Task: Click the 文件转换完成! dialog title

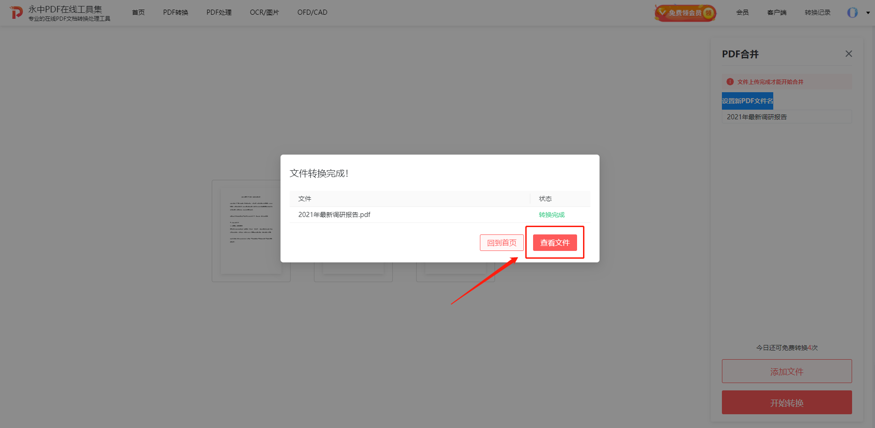Action: point(319,173)
